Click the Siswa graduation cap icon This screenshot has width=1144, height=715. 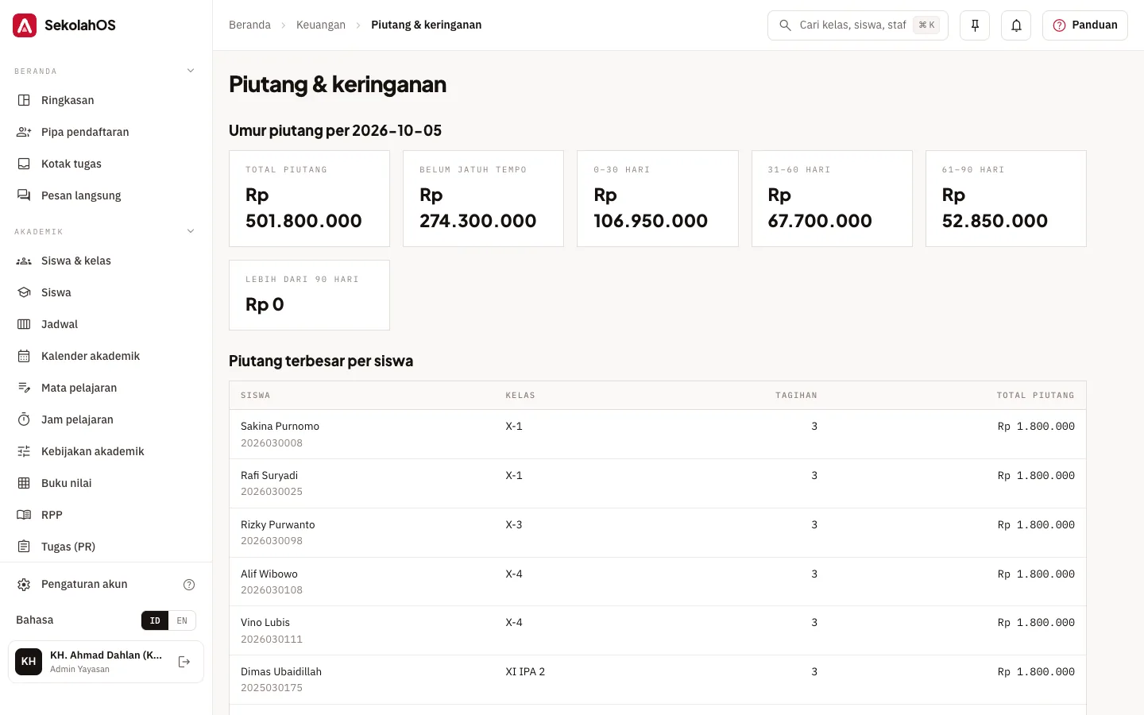click(x=24, y=292)
